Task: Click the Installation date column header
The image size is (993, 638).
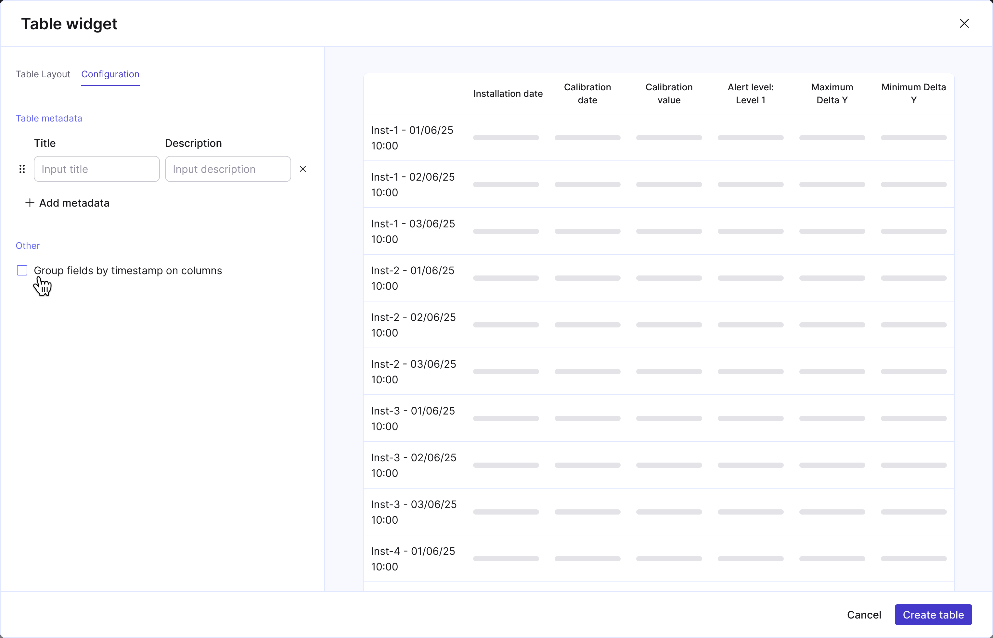Action: click(508, 94)
